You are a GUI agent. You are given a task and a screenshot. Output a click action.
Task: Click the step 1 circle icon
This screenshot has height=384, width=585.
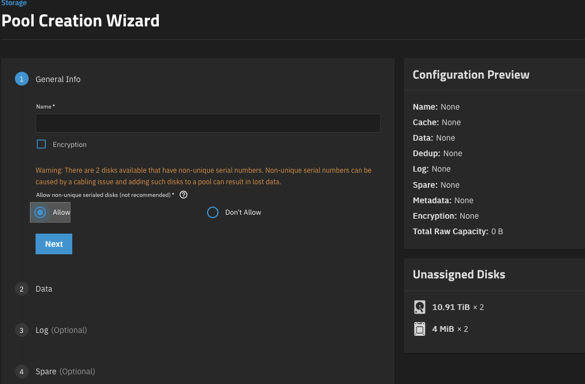(x=22, y=79)
